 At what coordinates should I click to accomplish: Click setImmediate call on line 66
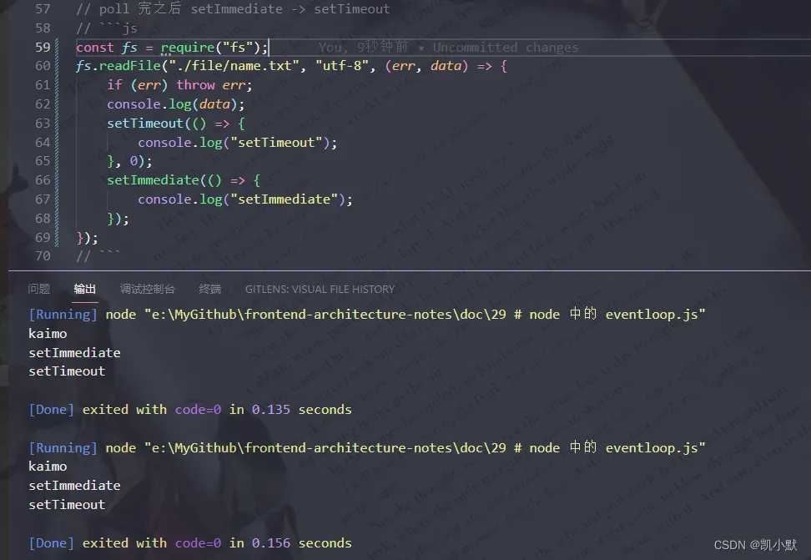coord(153,180)
